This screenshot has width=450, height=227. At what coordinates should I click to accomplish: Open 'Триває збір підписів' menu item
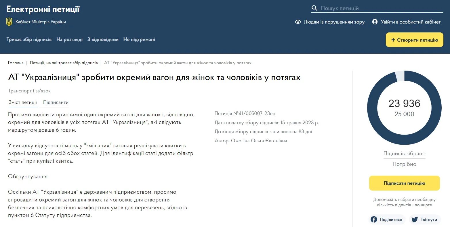pyautogui.click(x=29, y=39)
